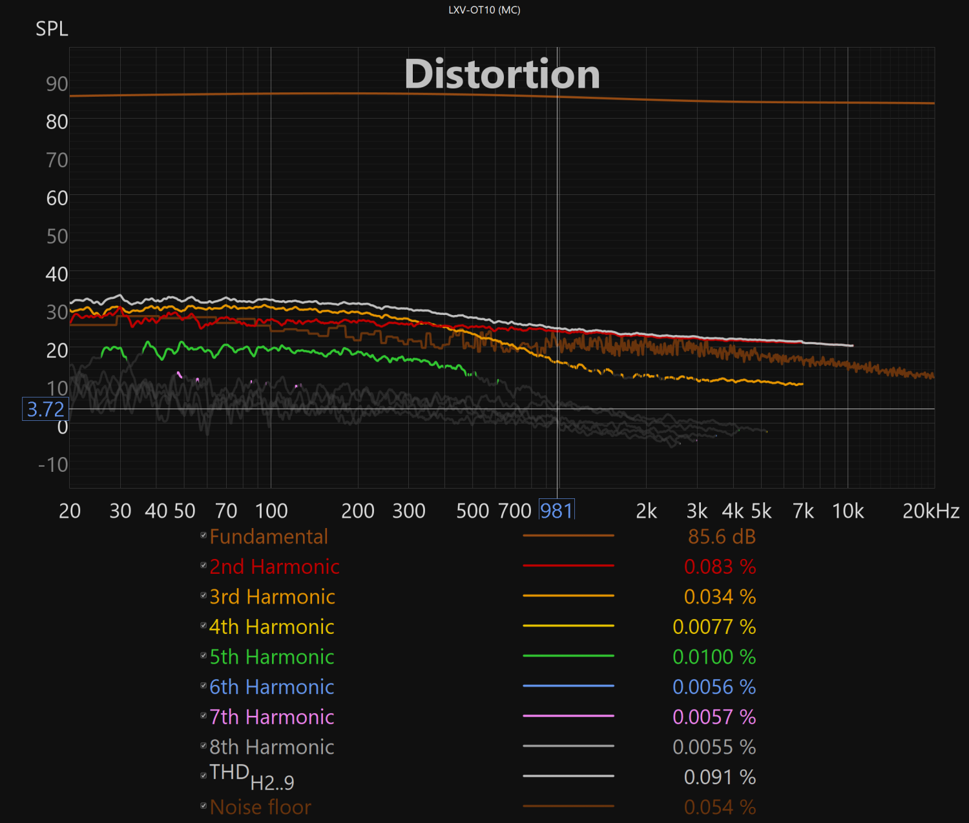
Task: Select the 6th Harmonic legend label
Action: click(x=272, y=687)
